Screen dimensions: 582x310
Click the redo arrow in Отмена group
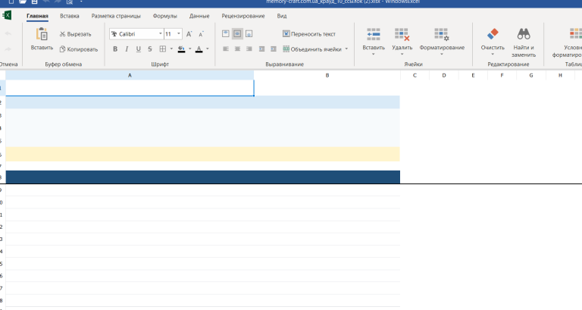(8, 49)
